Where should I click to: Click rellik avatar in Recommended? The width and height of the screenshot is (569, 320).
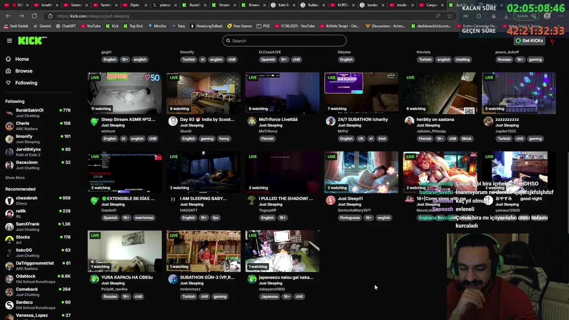tap(9, 214)
